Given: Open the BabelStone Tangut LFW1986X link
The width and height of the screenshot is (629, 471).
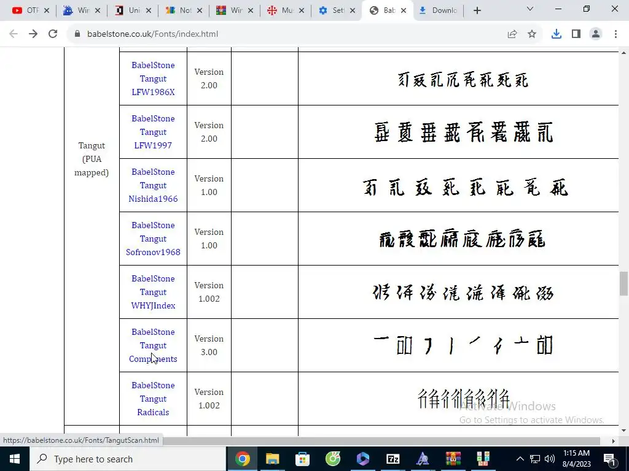Looking at the screenshot, I should tap(153, 78).
